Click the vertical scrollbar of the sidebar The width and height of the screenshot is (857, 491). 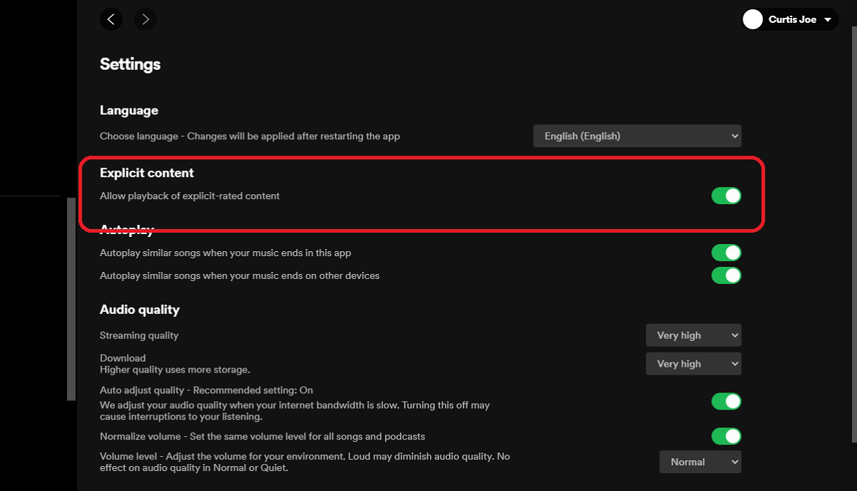coord(71,299)
